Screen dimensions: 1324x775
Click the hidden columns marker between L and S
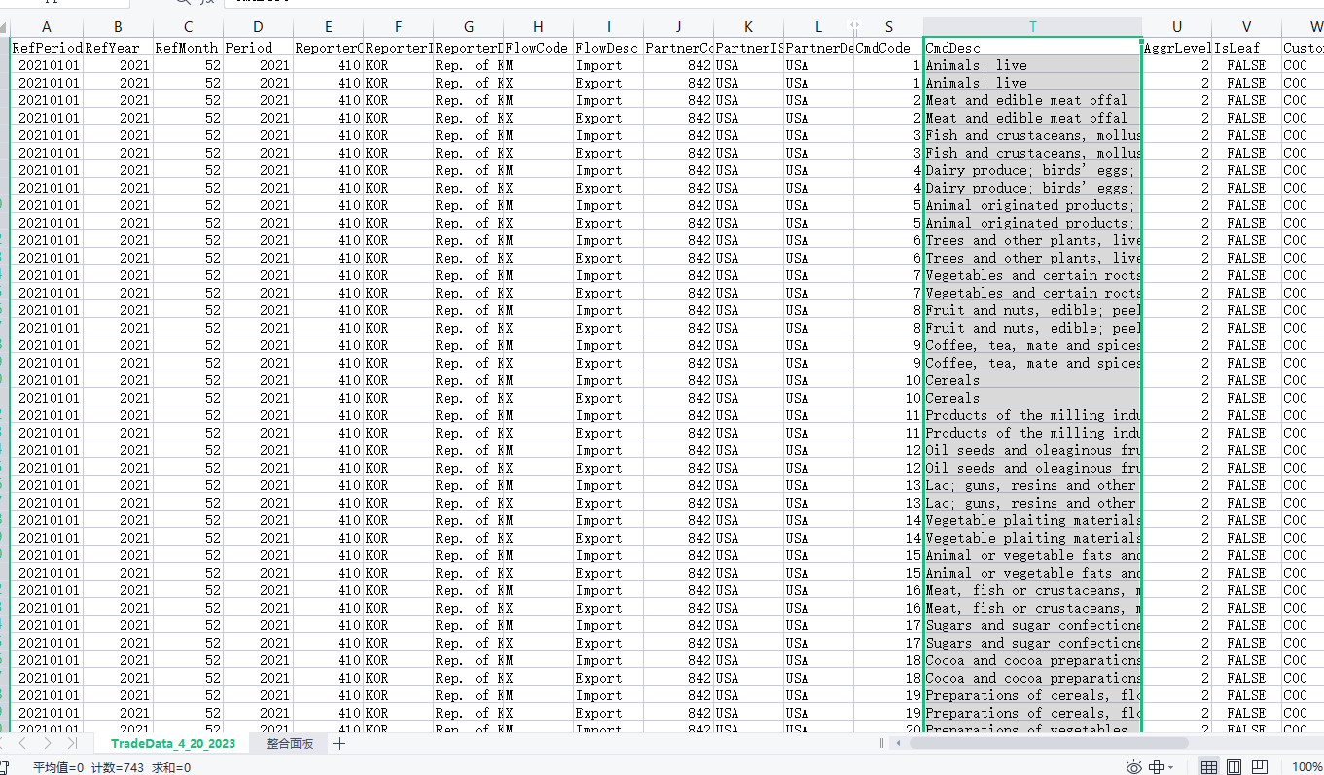[854, 27]
